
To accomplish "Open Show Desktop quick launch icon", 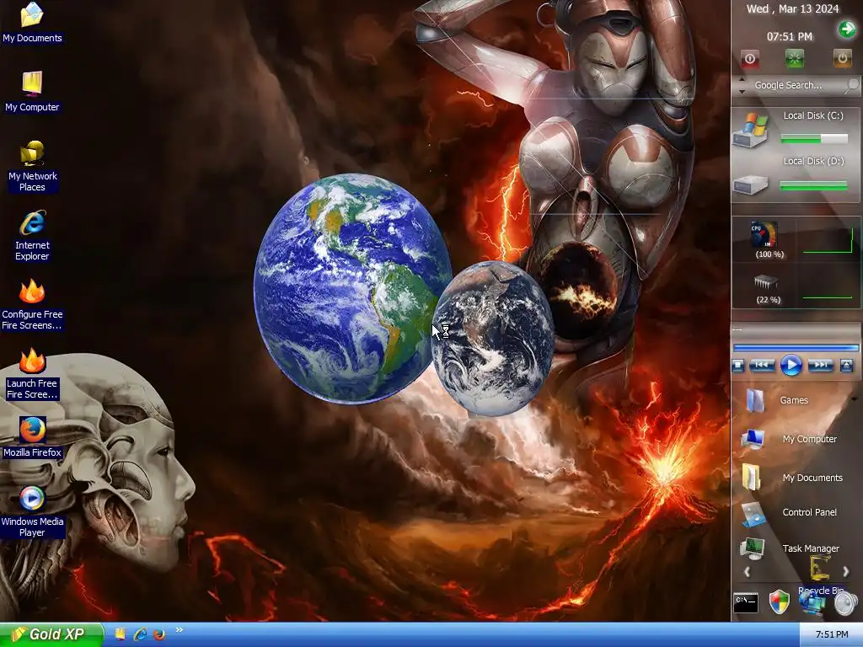I will pos(120,634).
